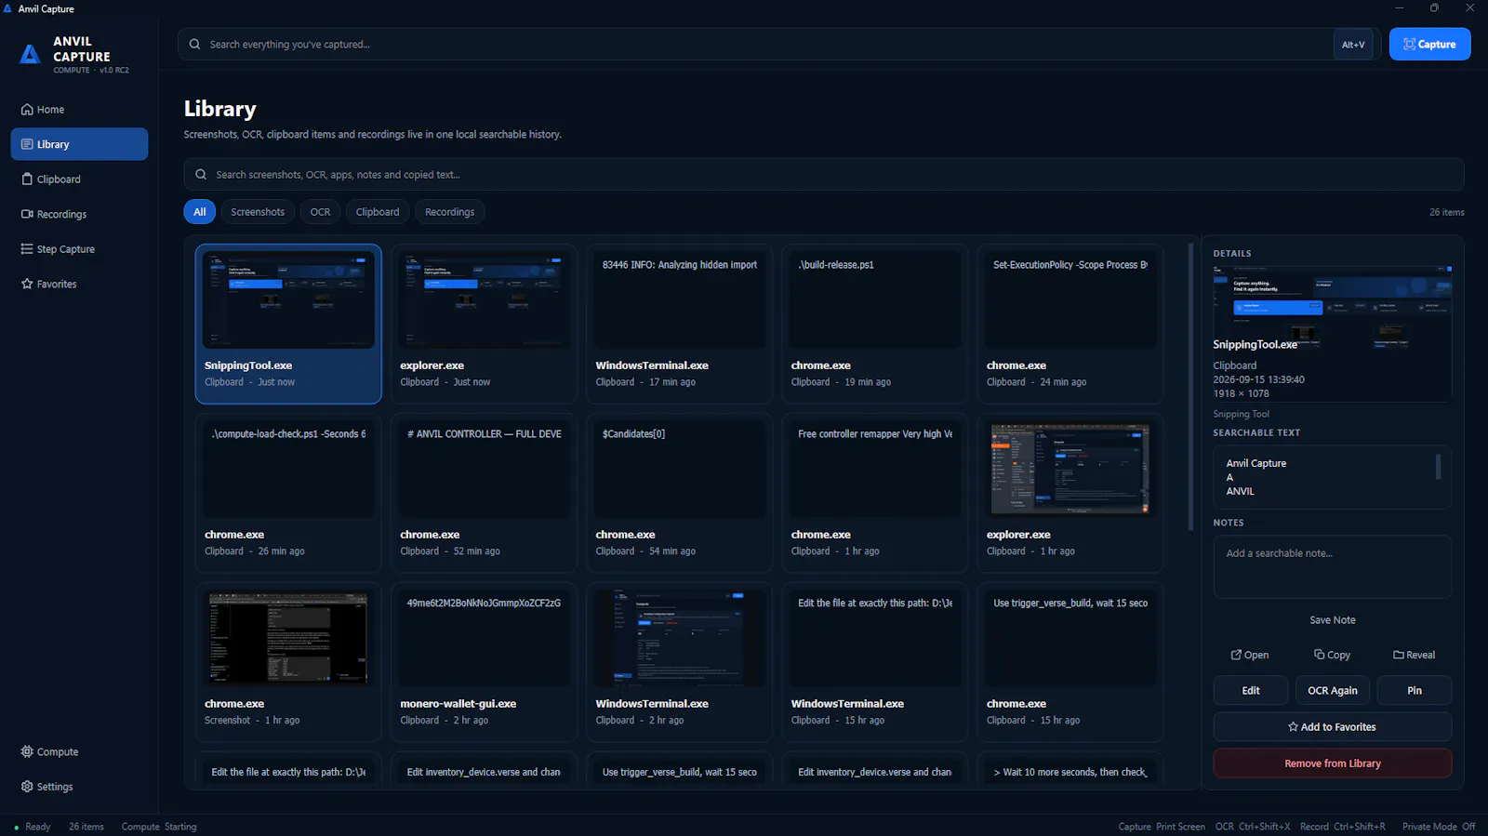Open chrome.exe 54 min ago card
Viewport: 1488px width, 836px height.
point(680,493)
